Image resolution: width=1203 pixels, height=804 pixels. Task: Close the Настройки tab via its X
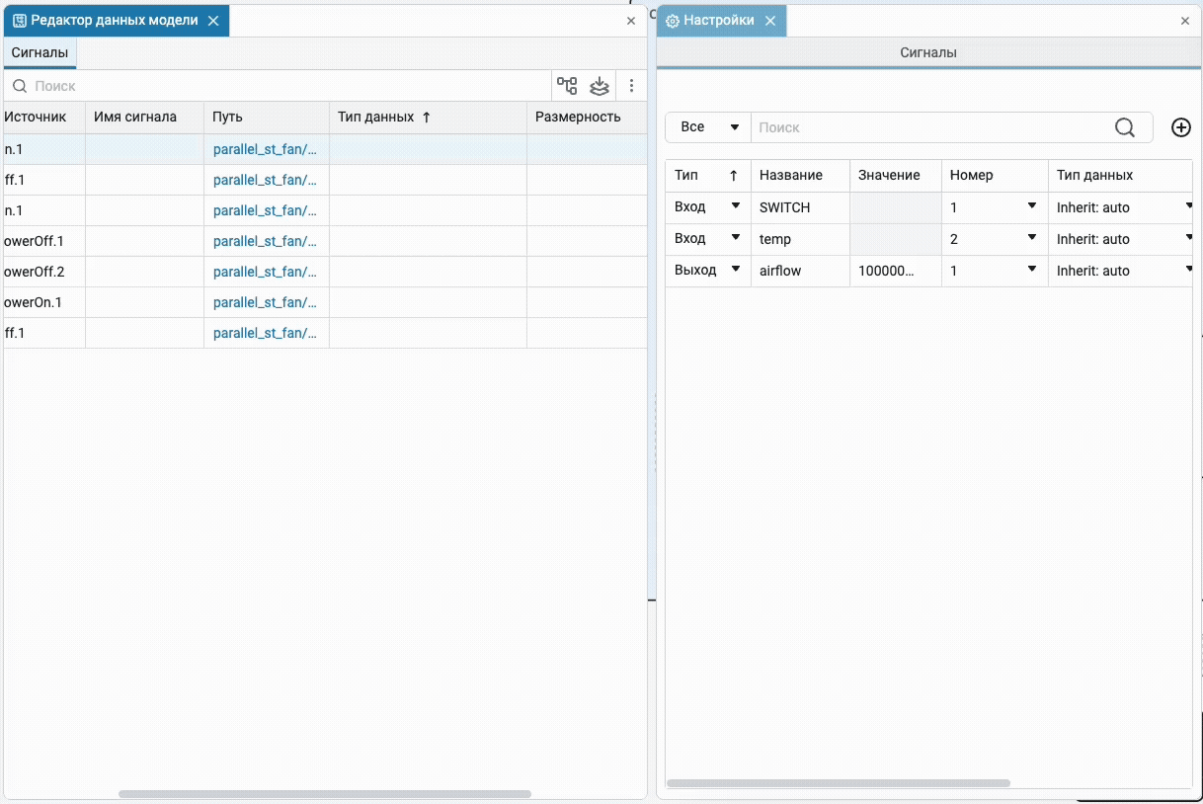pyautogui.click(x=770, y=21)
